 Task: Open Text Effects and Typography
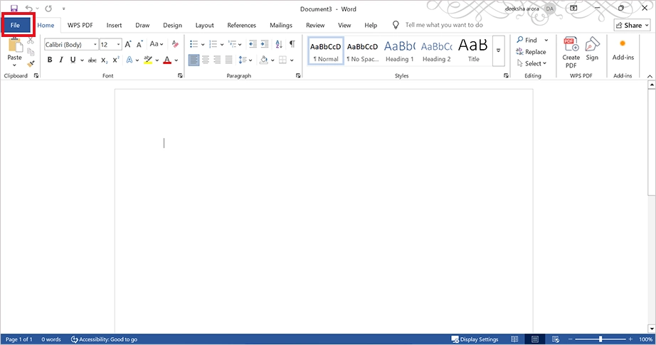129,60
